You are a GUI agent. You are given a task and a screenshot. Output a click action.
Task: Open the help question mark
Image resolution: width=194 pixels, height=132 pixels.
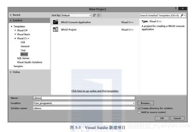tap(176, 8)
